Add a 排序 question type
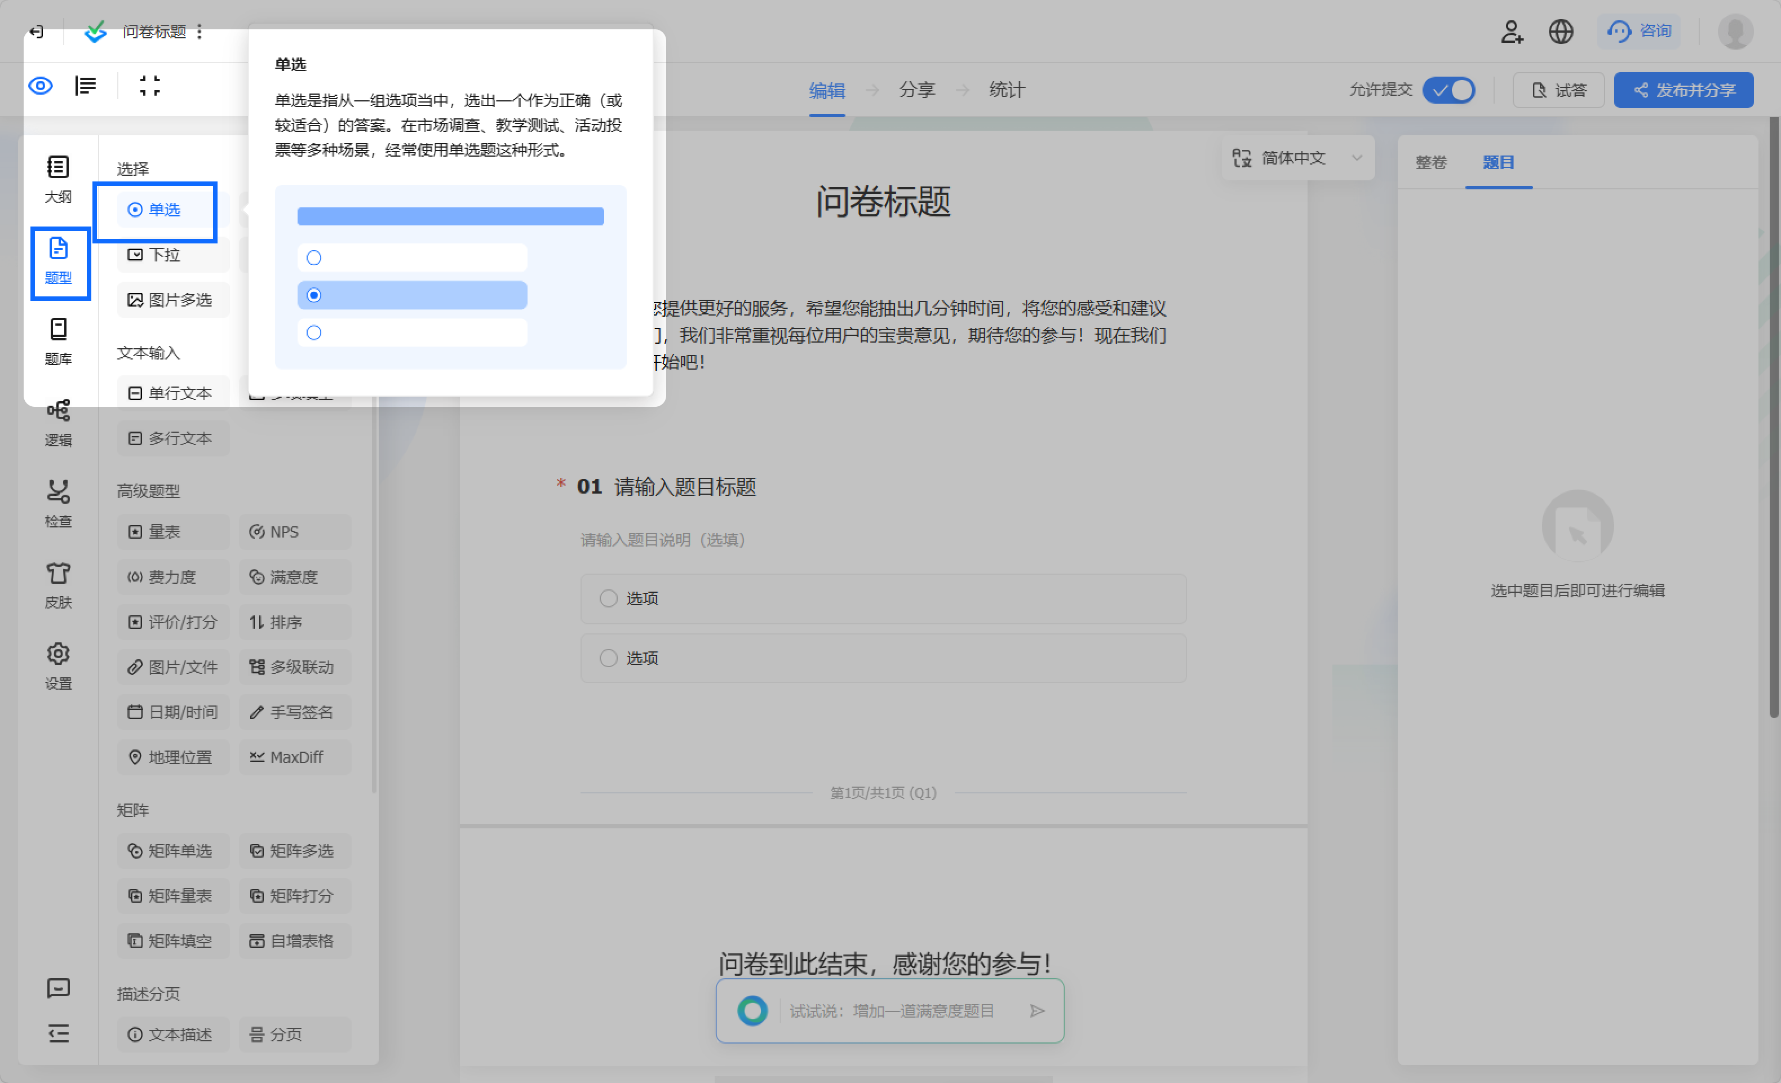Image resolution: width=1781 pixels, height=1083 pixels. pyautogui.click(x=295, y=622)
